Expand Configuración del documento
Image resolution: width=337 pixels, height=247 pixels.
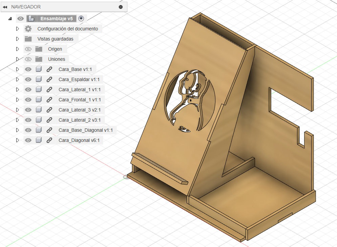(x=18, y=29)
